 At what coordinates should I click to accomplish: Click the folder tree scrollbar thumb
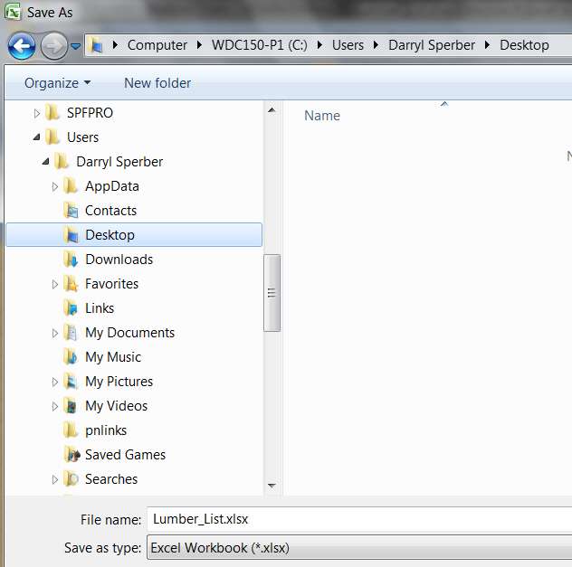point(272,293)
